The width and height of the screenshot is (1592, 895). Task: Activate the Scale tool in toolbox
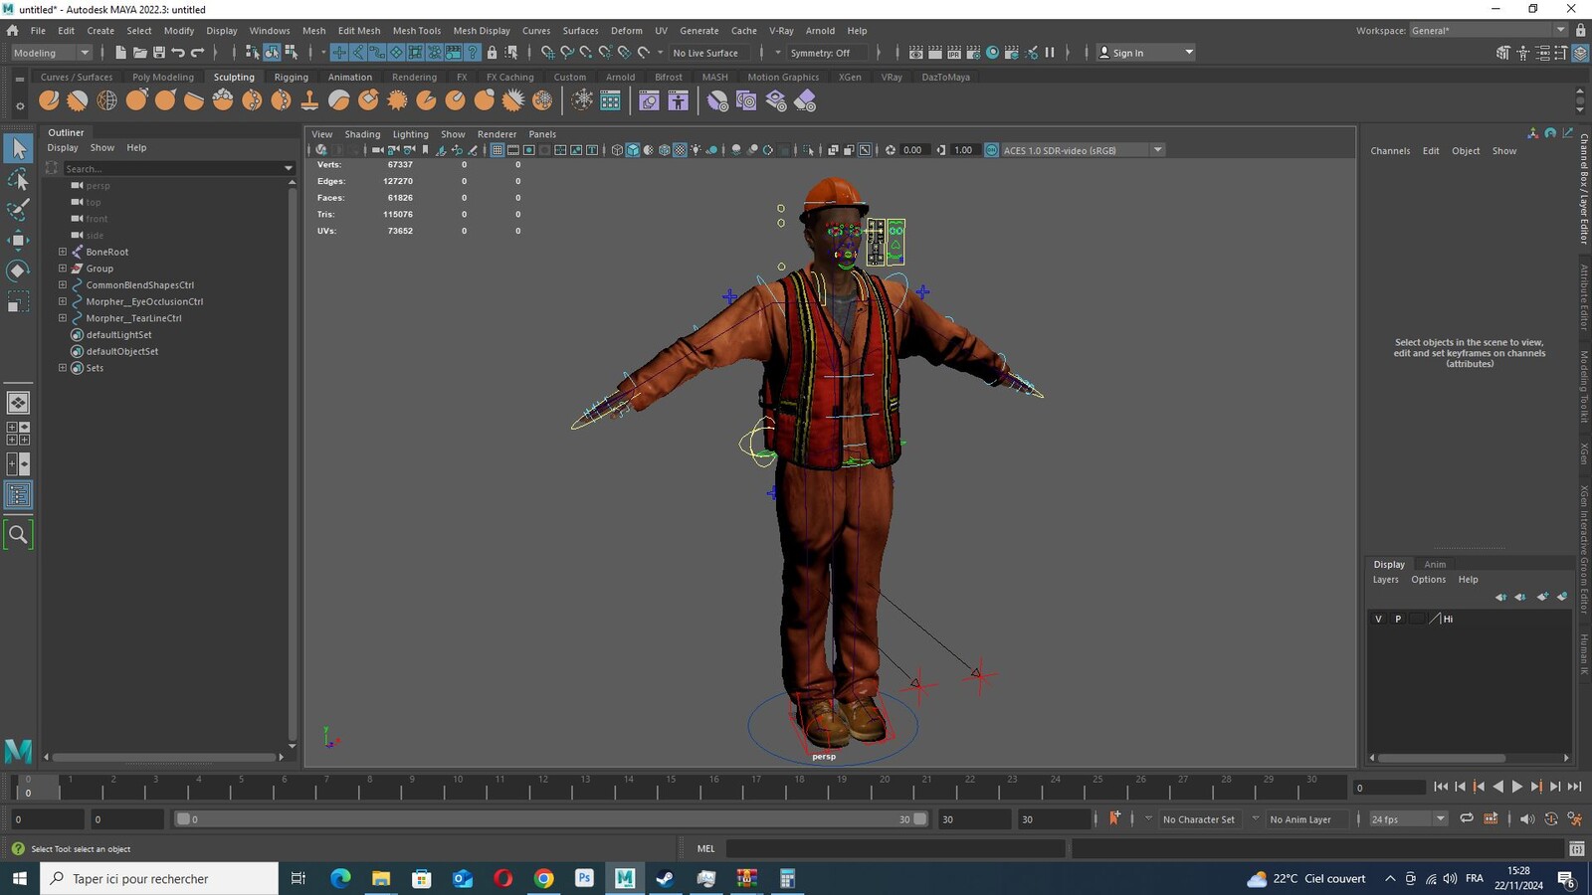(x=18, y=301)
